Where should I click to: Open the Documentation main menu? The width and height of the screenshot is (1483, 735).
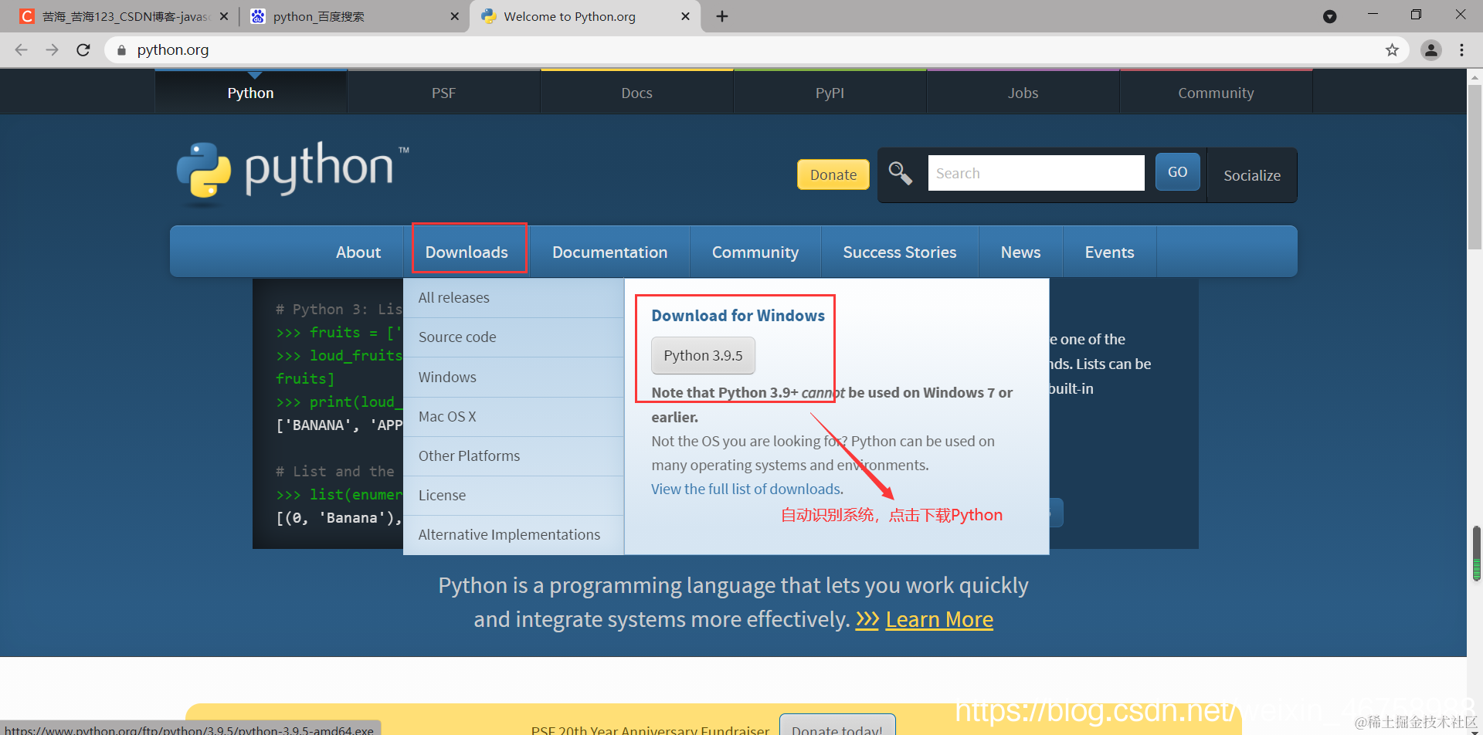(609, 252)
